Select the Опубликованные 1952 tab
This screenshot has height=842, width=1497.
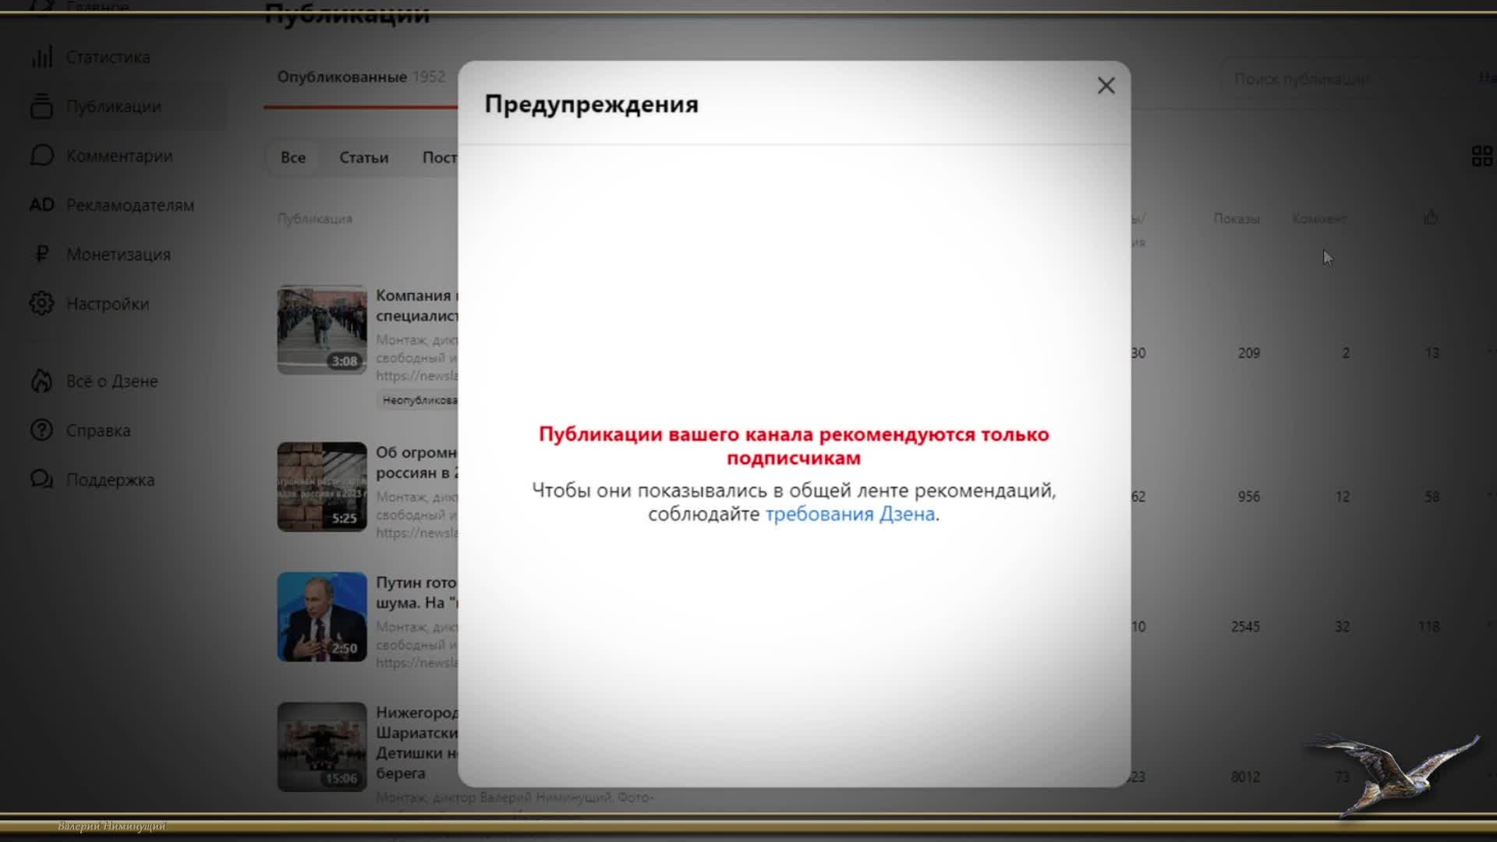[x=361, y=77]
